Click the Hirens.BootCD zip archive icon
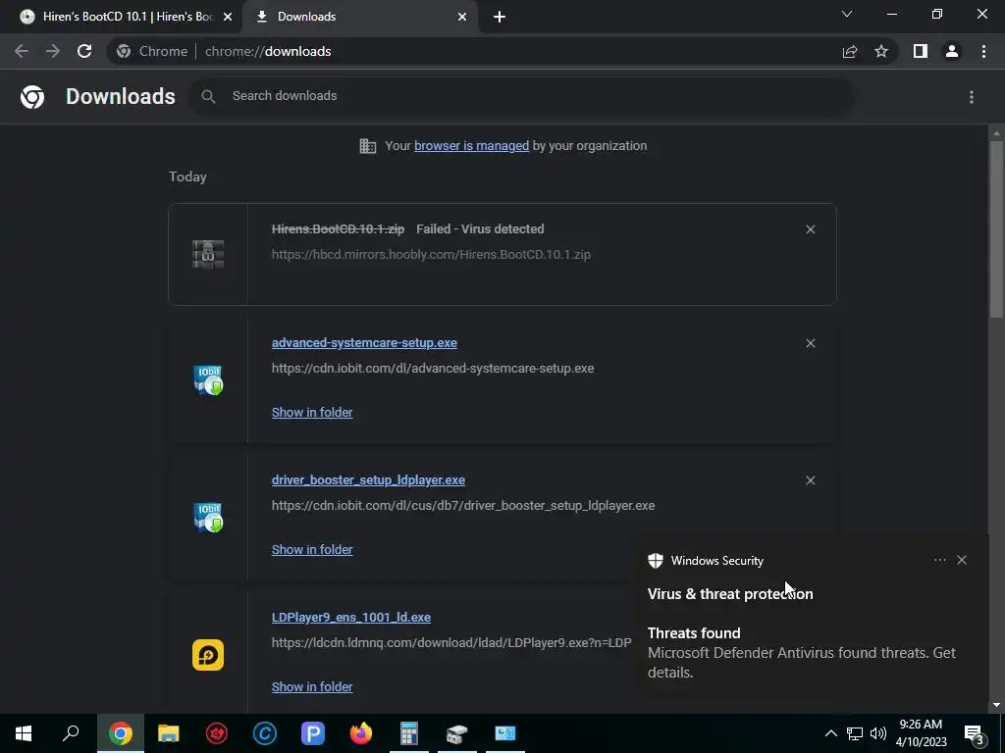The width and height of the screenshot is (1005, 753). 208,254
